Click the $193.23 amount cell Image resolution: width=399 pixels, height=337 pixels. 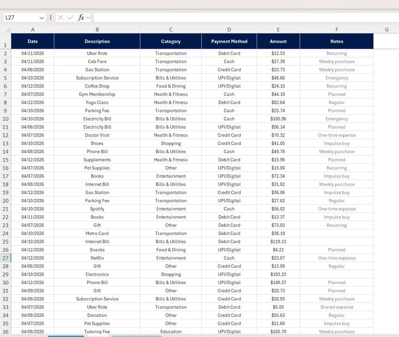(x=278, y=275)
